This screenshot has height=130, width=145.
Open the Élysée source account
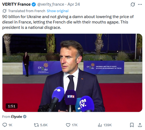point(17,117)
